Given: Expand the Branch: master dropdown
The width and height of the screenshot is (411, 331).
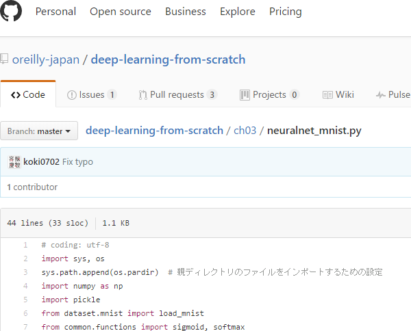Looking at the screenshot, I should coord(39,131).
